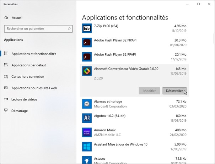Viewport: 215px width, 164px height.
Task: Click the Windows 10 update assistant icon
Action: 87,147
